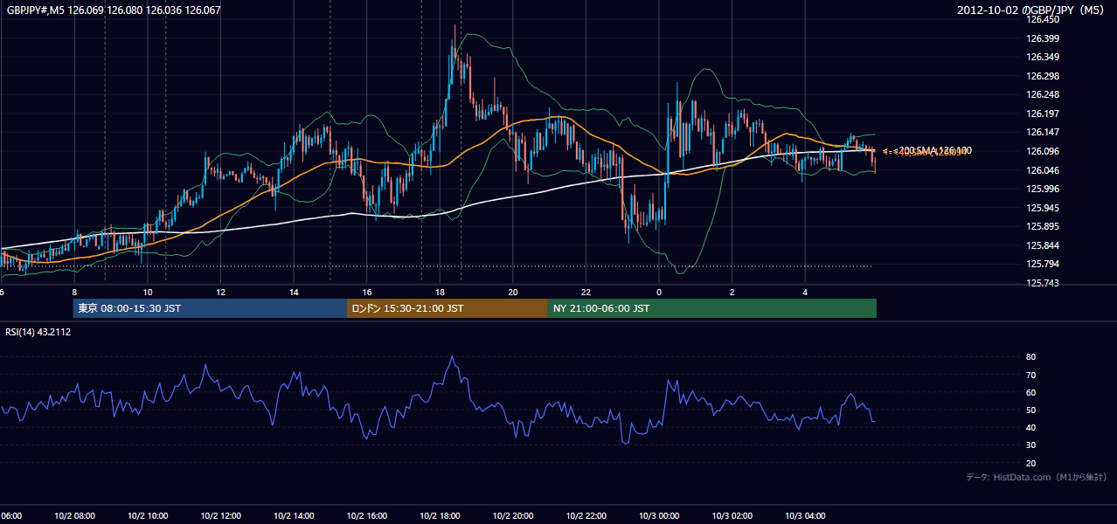Click the RSI axis value 60

click(x=1030, y=392)
